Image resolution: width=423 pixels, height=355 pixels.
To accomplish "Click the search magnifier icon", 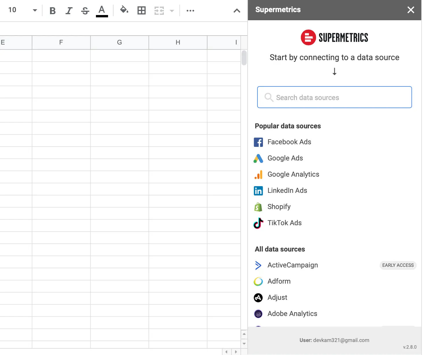I will point(269,97).
